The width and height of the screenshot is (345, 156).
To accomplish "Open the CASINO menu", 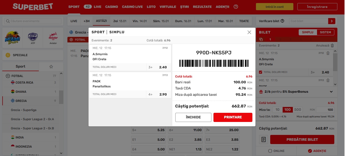I will click(x=111, y=7).
